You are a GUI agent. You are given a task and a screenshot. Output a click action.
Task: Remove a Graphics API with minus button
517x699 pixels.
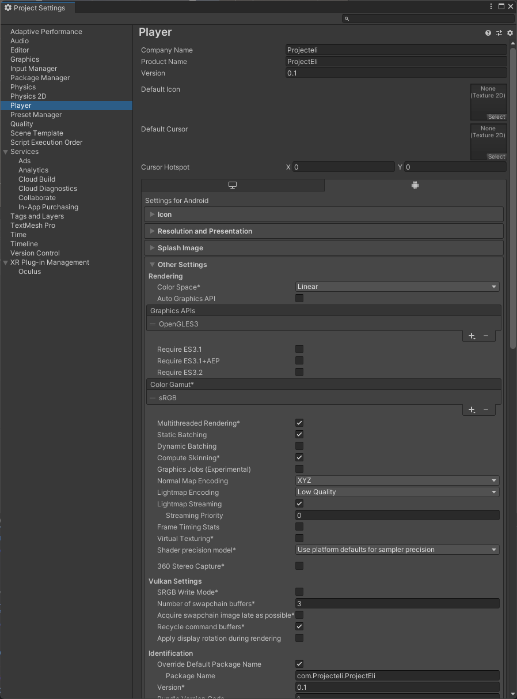point(486,336)
